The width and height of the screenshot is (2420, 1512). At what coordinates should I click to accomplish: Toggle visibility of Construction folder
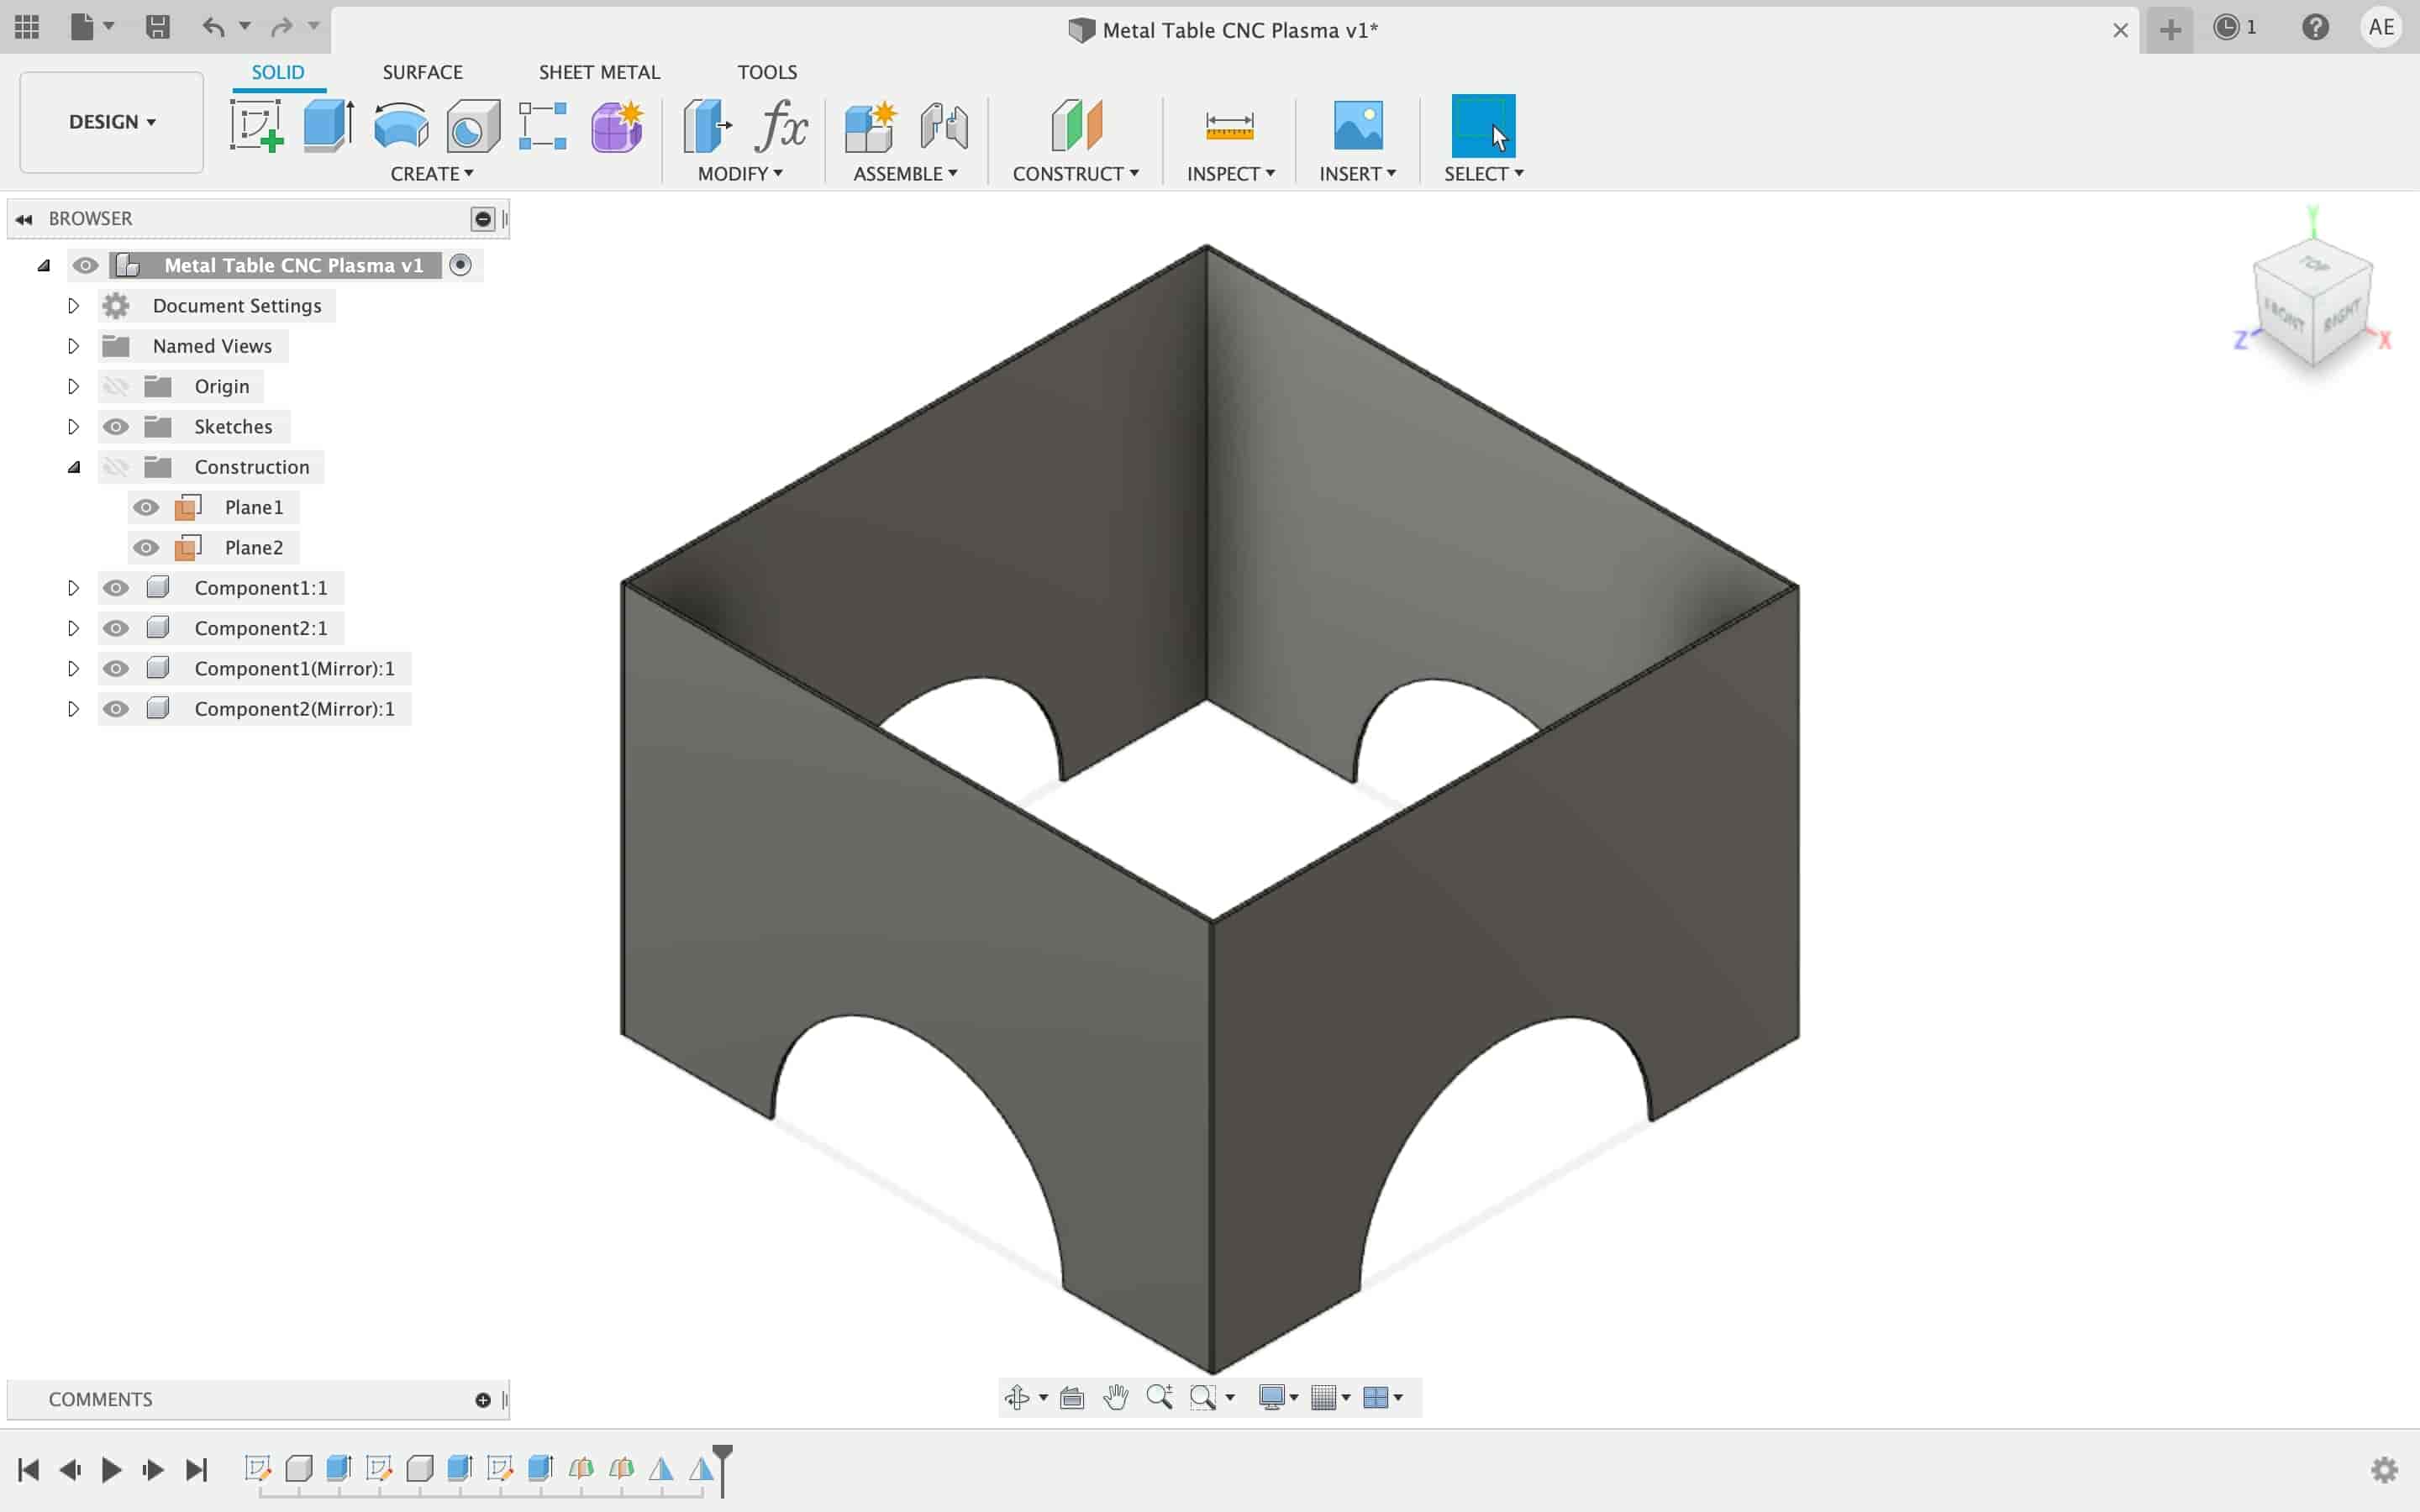click(x=116, y=467)
